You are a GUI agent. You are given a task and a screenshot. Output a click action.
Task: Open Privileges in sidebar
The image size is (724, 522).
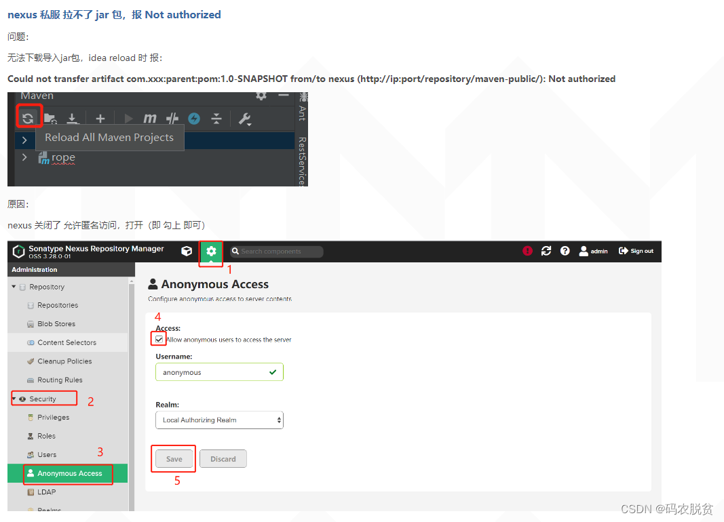53,418
